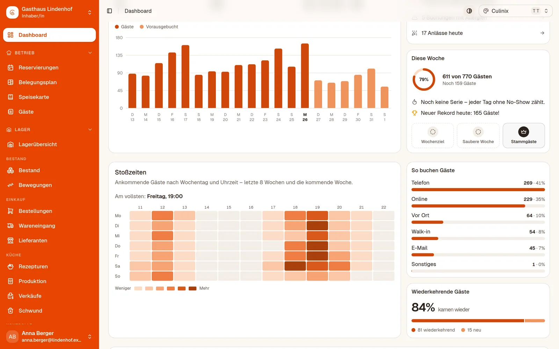Click the Lieferanten store icon

(10, 240)
